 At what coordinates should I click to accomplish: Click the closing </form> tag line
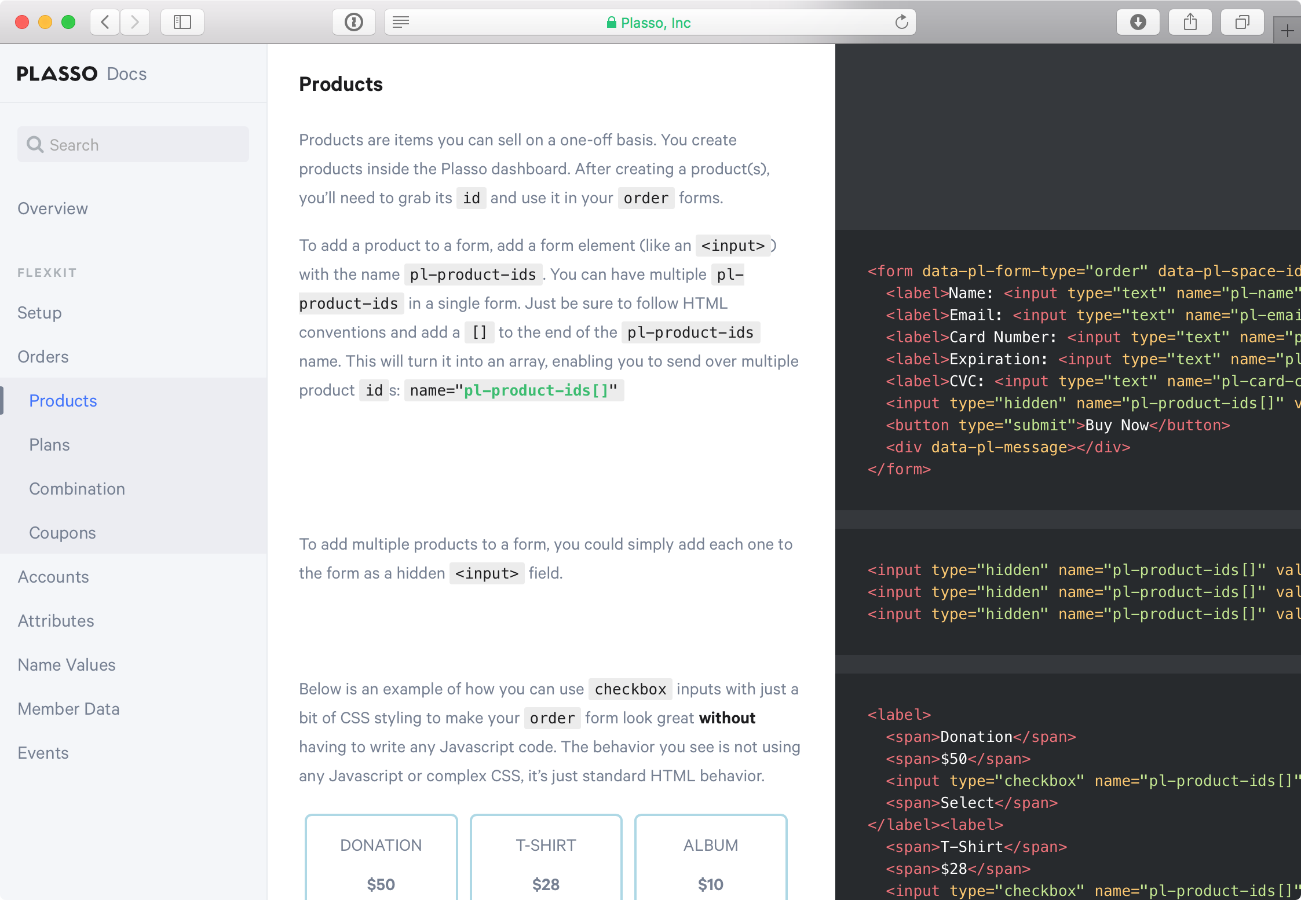(x=899, y=469)
